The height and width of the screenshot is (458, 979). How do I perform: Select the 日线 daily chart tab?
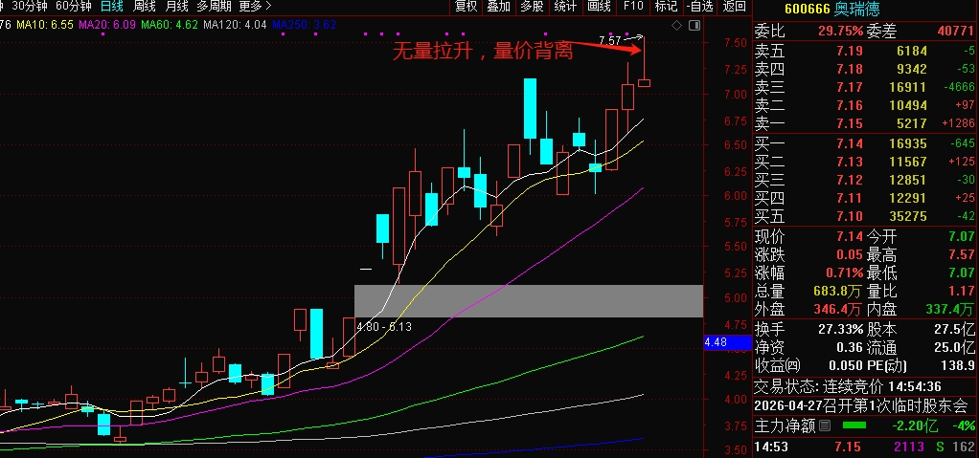tap(112, 7)
